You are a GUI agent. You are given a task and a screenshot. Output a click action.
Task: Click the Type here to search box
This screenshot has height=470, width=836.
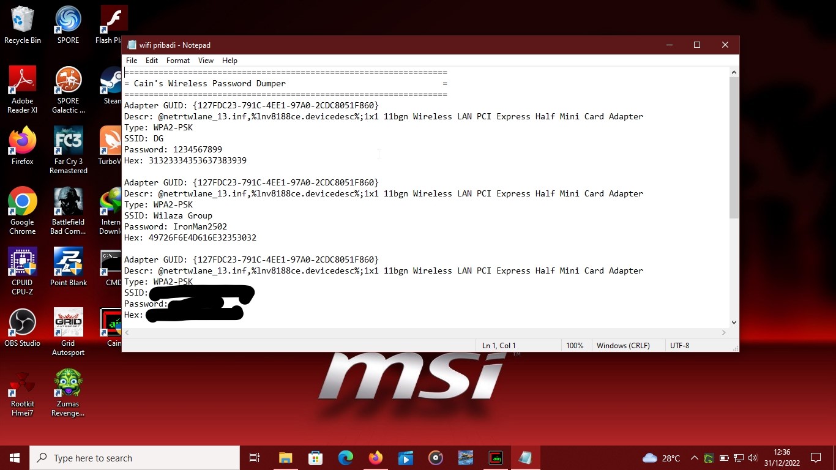[135, 458]
